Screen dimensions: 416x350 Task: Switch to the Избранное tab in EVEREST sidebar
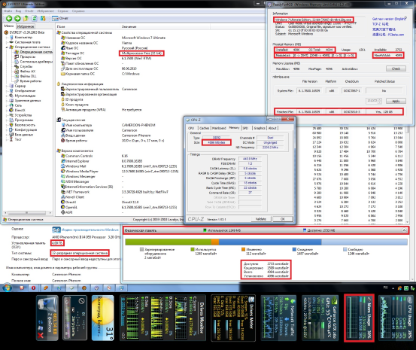[26, 26]
